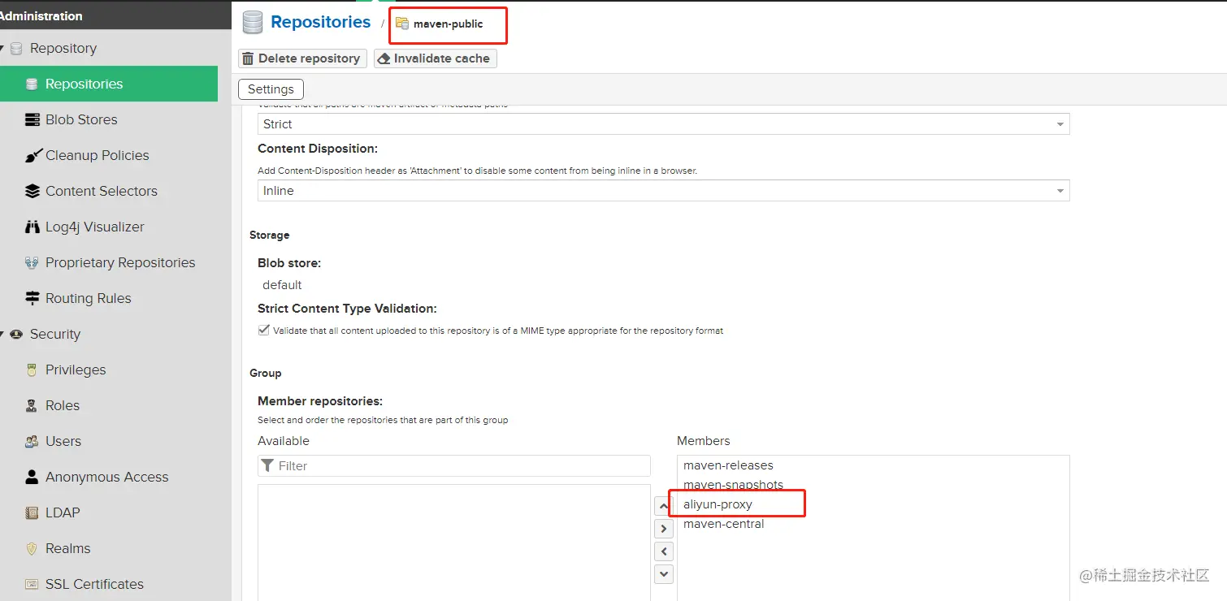Click the Users group icon
Image resolution: width=1227 pixels, height=601 pixels.
coord(32,442)
